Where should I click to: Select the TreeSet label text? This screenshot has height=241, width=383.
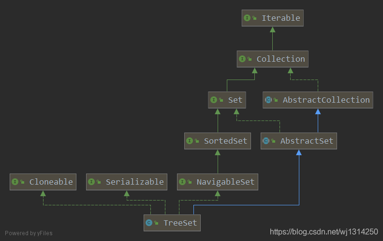point(179,223)
